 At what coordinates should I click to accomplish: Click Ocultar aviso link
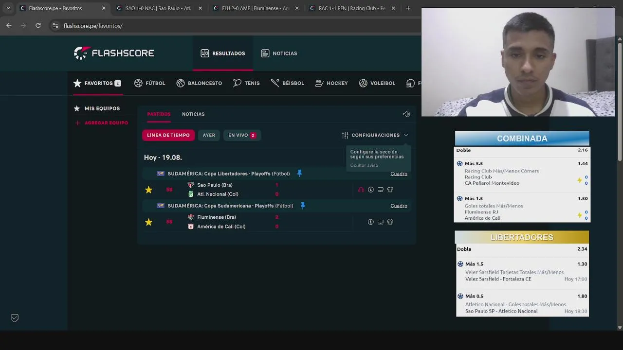pyautogui.click(x=364, y=165)
